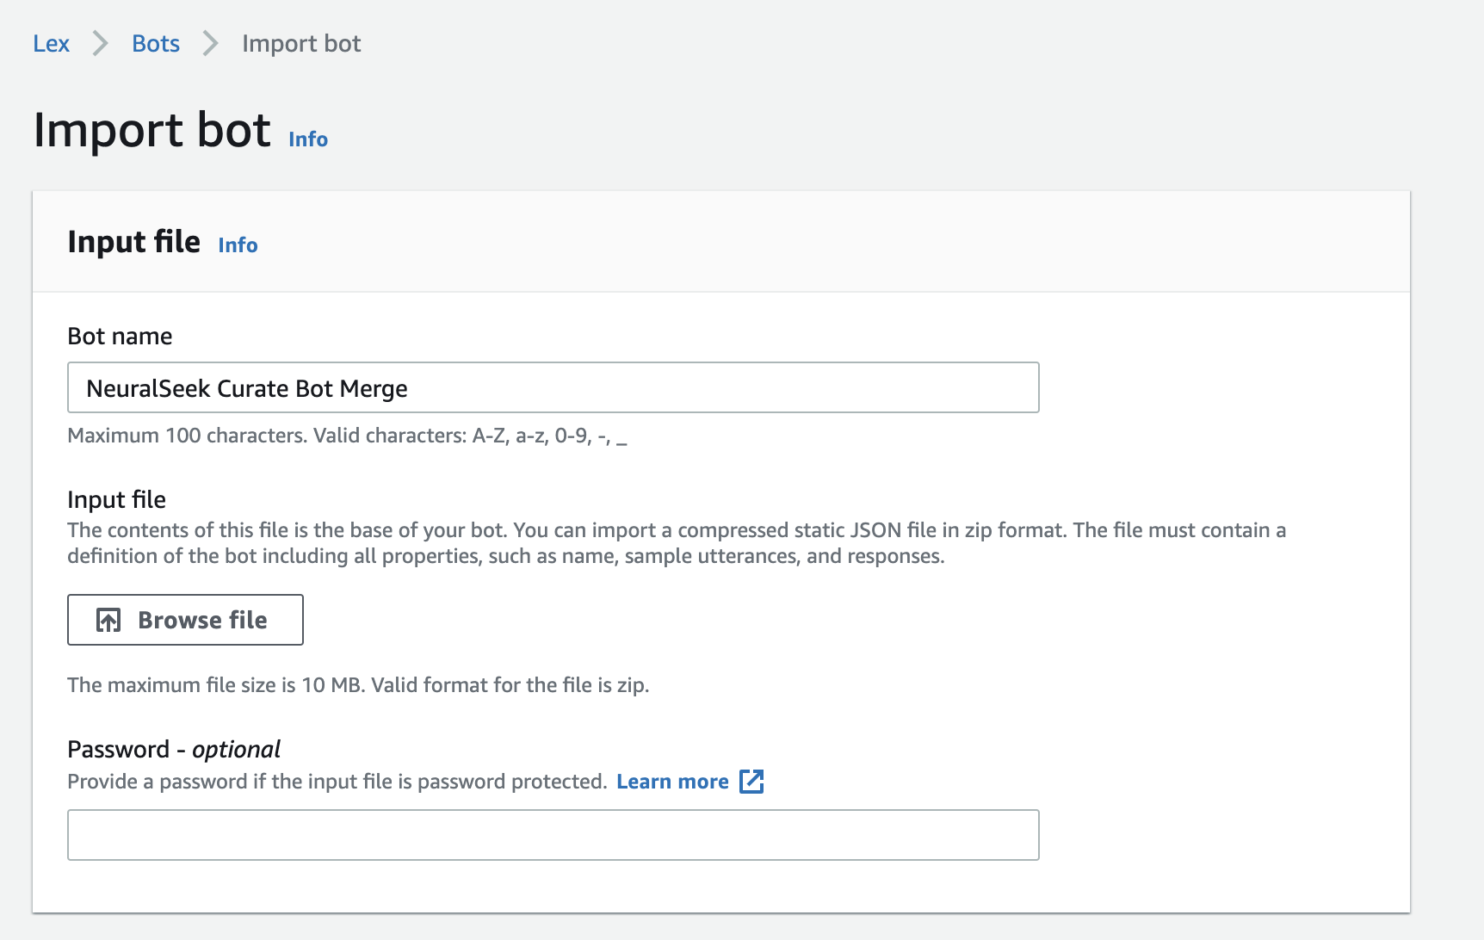The width and height of the screenshot is (1484, 940).
Task: Click the Bot name field label
Action: tap(120, 337)
